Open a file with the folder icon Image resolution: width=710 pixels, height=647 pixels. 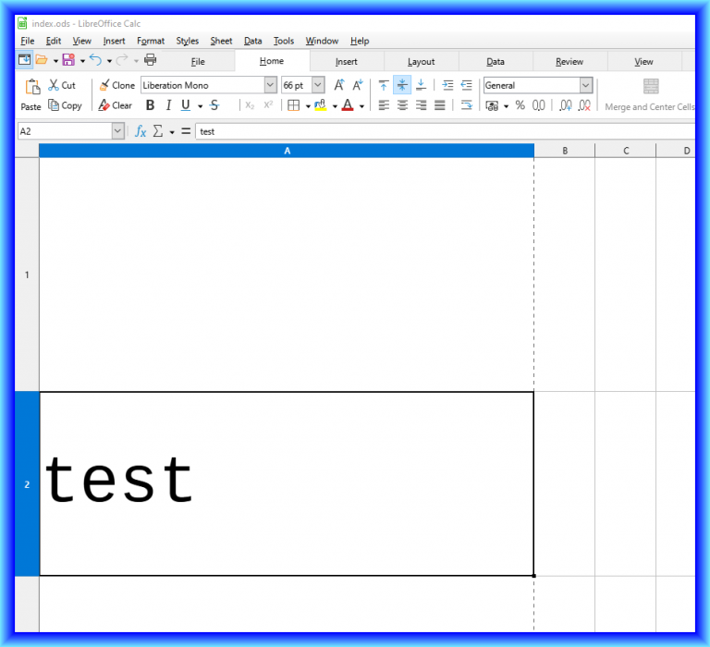[42, 60]
